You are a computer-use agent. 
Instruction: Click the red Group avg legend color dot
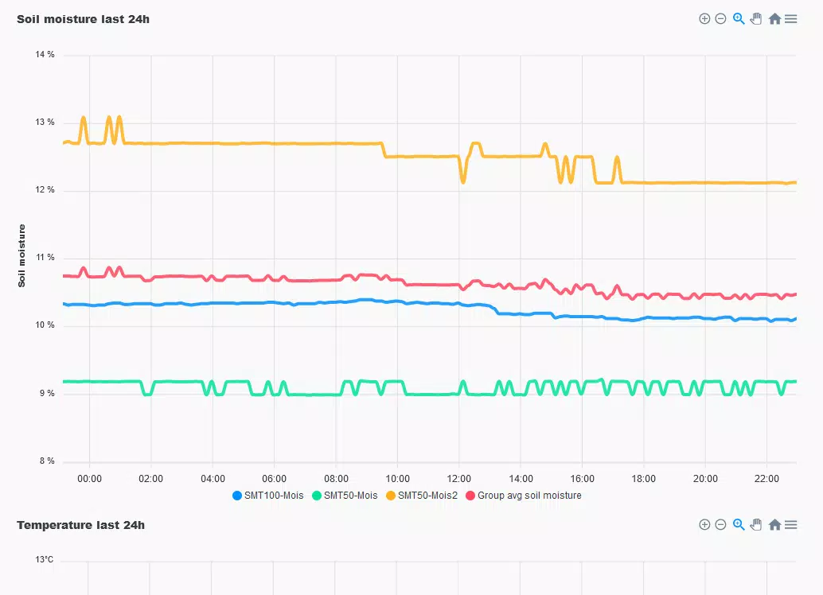coord(470,496)
